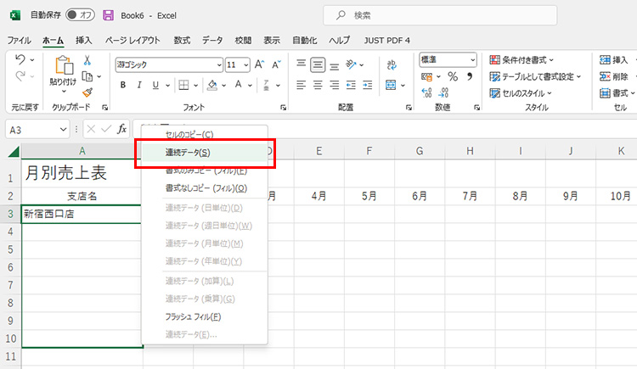Open the 挿入 ribbon tab
The width and height of the screenshot is (637, 369).
coord(84,40)
